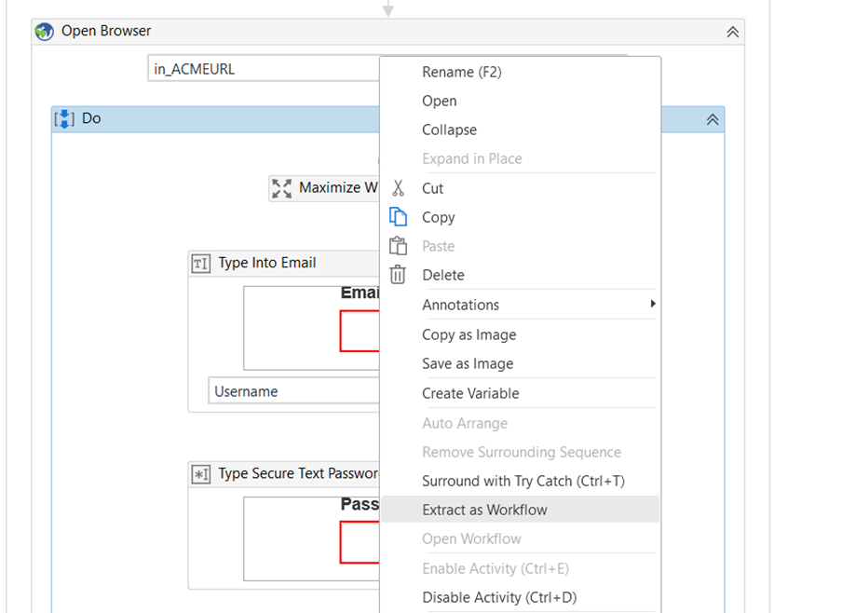Click Remove Surrounding Sequence entry
856x613 pixels.
[x=521, y=452]
